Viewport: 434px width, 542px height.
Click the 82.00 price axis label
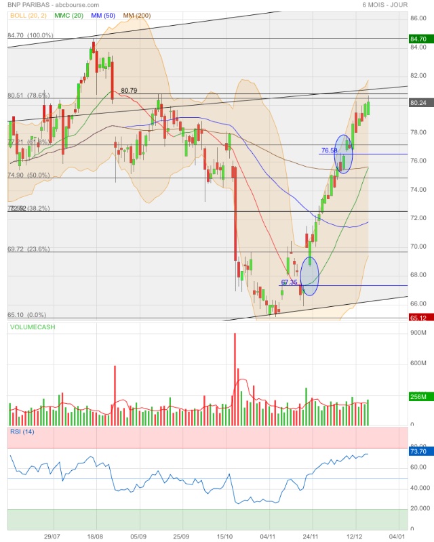(x=418, y=76)
